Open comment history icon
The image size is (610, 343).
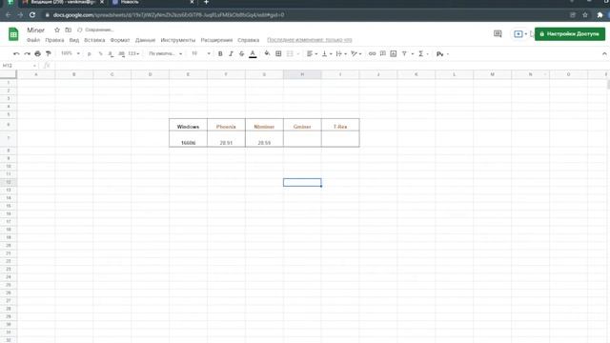point(498,34)
